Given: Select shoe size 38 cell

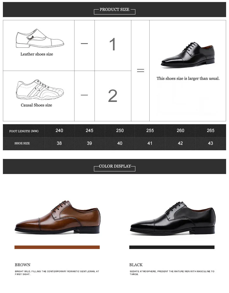Looking at the screenshot, I should click(x=59, y=143).
